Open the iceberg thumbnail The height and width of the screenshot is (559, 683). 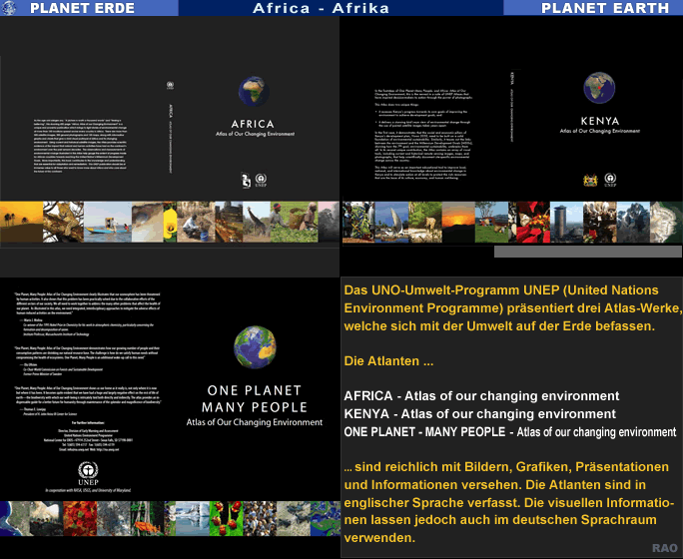[x=192, y=518]
